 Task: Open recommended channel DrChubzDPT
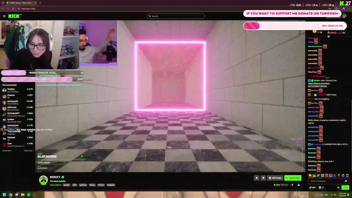click(17, 114)
